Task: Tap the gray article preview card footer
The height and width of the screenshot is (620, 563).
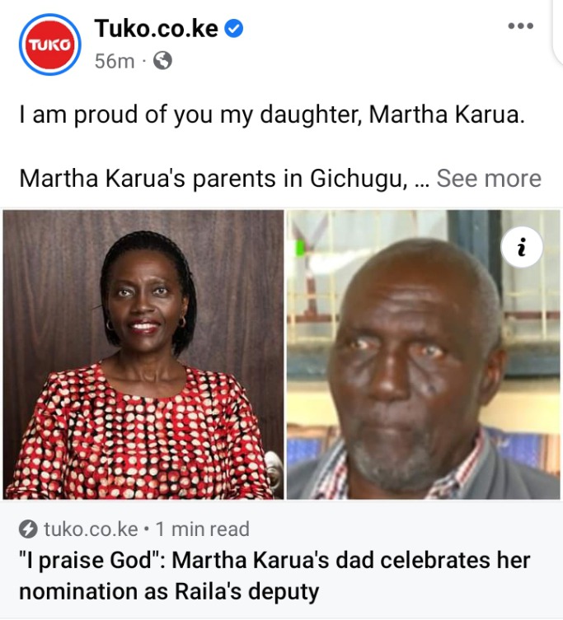Action: [x=282, y=560]
